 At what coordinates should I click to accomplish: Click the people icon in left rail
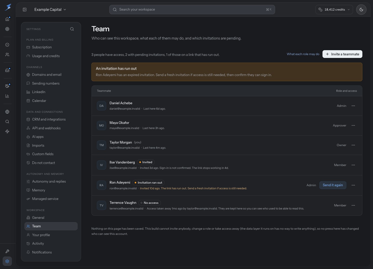tap(7, 55)
